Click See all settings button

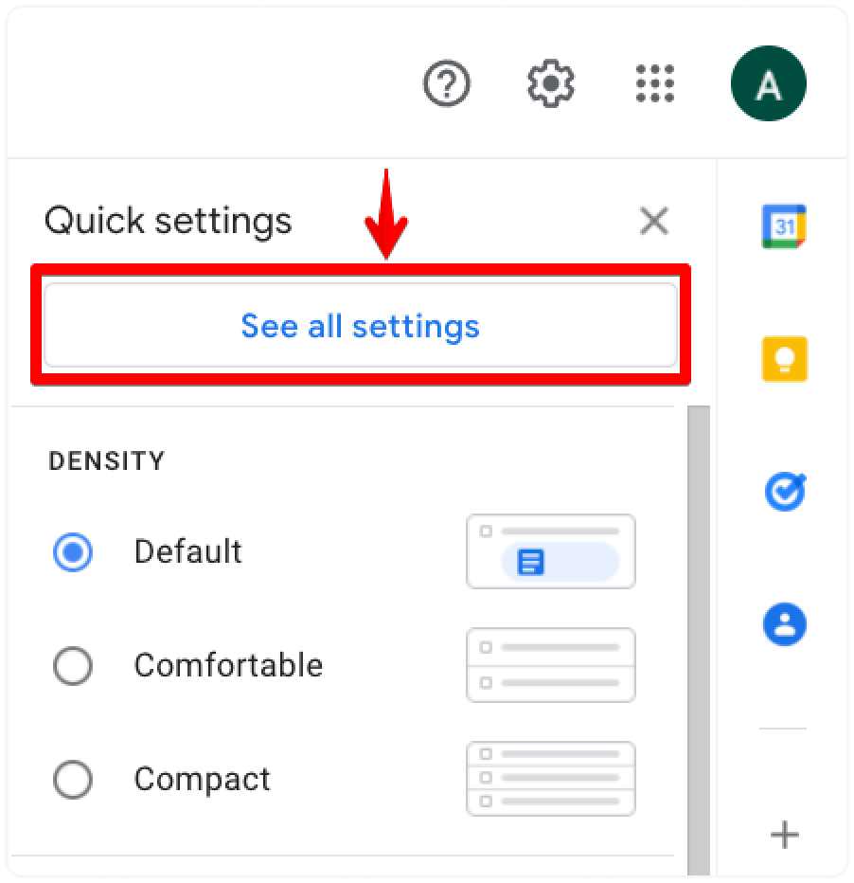(x=361, y=326)
